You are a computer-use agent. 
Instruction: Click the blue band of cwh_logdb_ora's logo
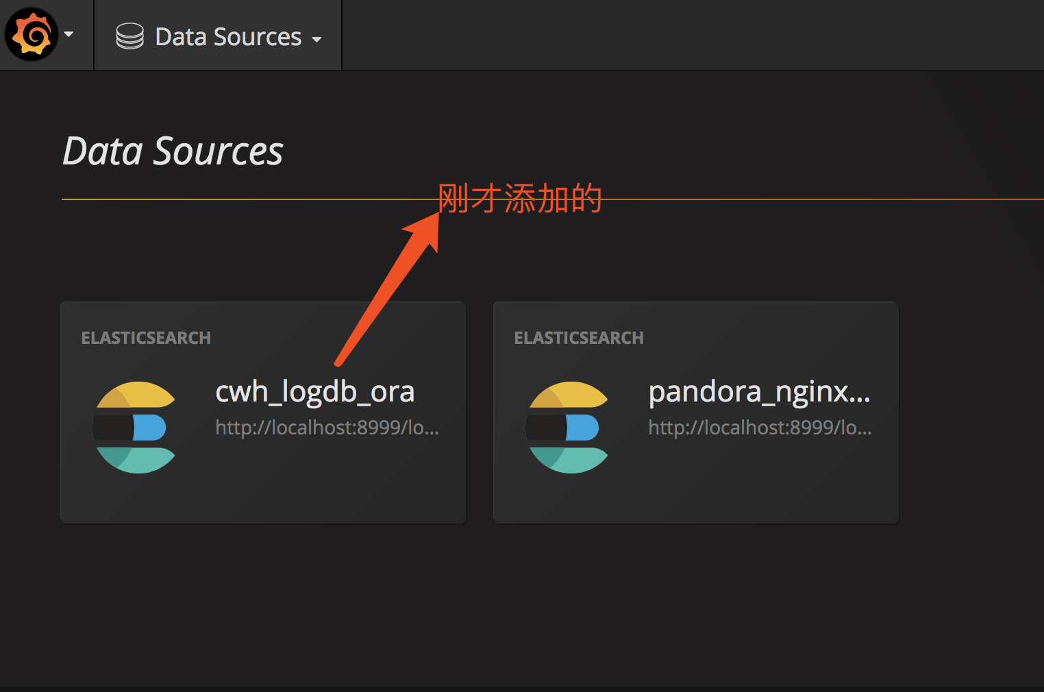pos(150,428)
